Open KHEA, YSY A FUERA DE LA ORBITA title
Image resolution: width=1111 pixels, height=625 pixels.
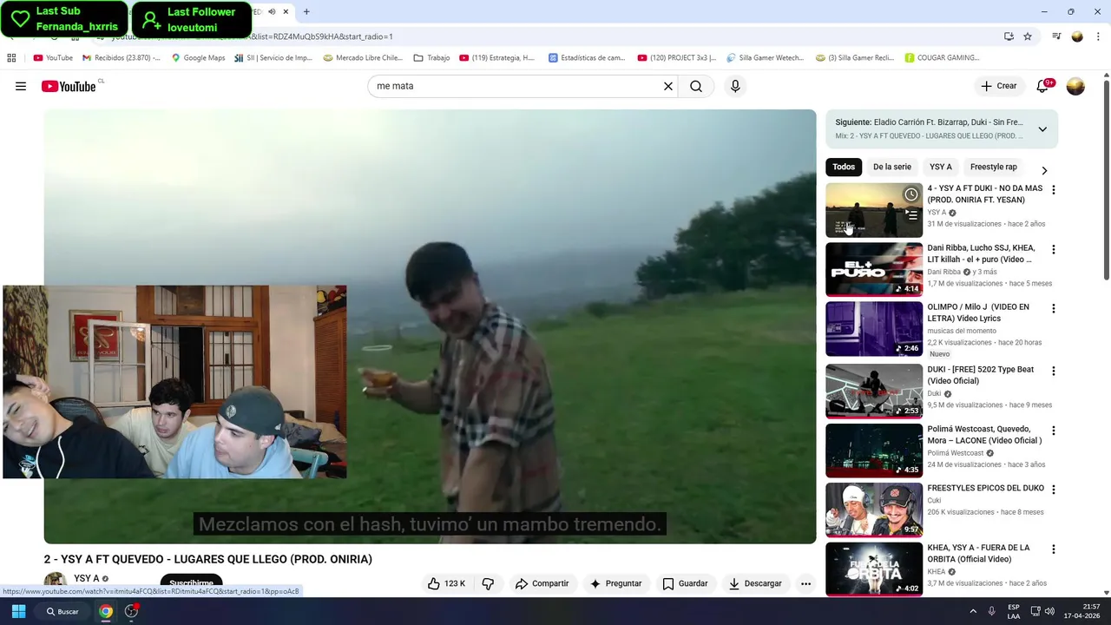(x=978, y=553)
